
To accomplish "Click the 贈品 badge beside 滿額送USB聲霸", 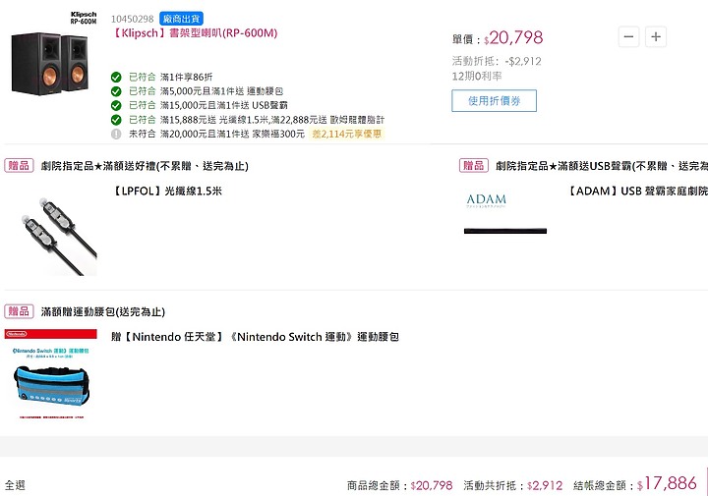I will pyautogui.click(x=474, y=165).
